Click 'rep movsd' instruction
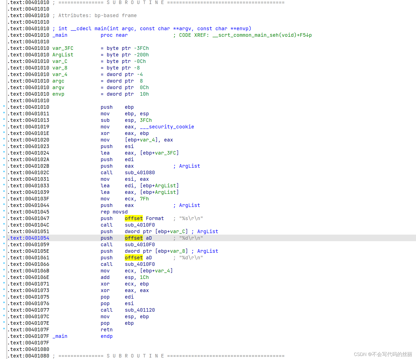Screen dimensions: 416x359 (x=114, y=212)
